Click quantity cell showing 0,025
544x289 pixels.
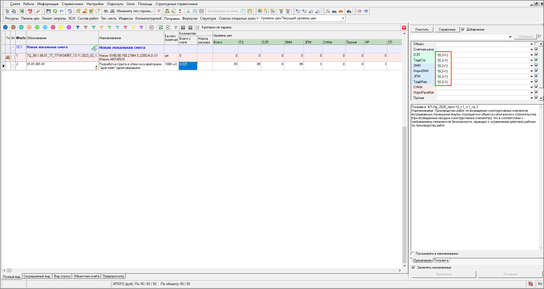click(188, 66)
